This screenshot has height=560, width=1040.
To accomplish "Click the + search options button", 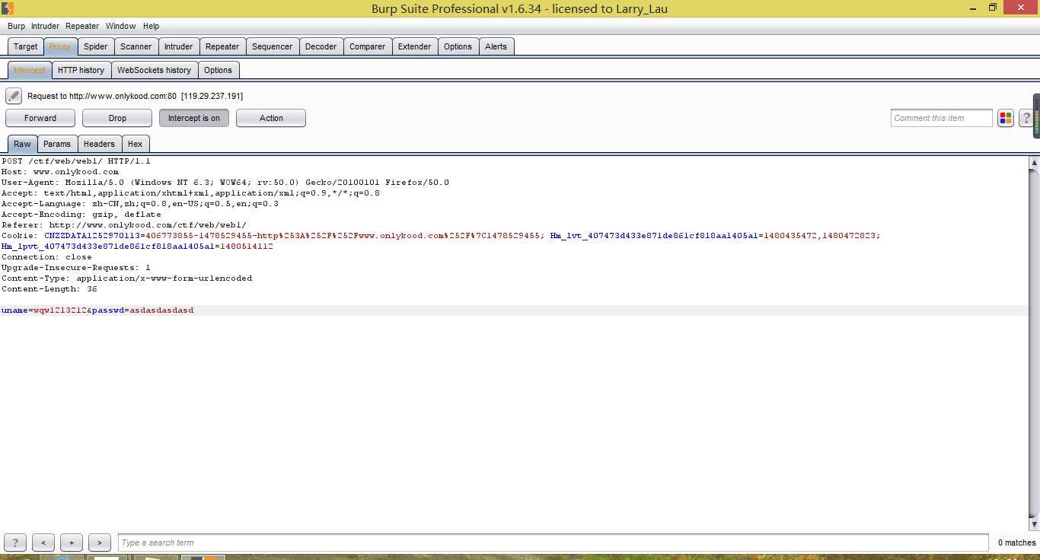I will pyautogui.click(x=72, y=542).
